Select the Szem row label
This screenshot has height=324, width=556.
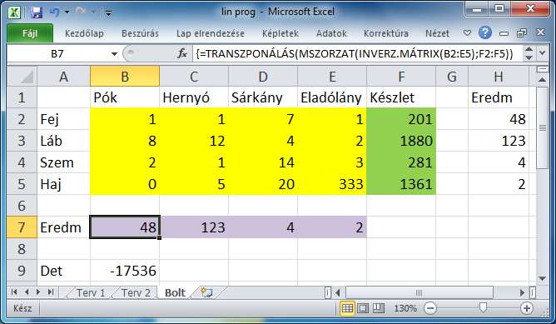click(x=63, y=162)
